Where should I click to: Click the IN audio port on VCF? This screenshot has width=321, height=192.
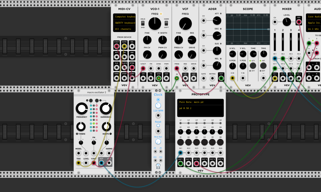coord(177,78)
